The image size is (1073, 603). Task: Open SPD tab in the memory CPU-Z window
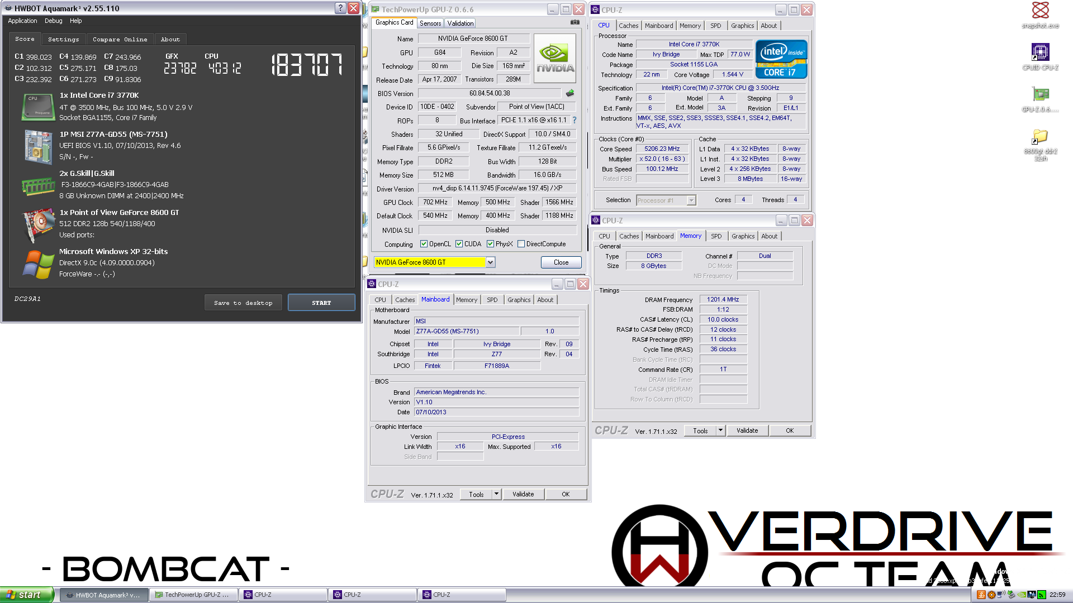click(x=716, y=236)
